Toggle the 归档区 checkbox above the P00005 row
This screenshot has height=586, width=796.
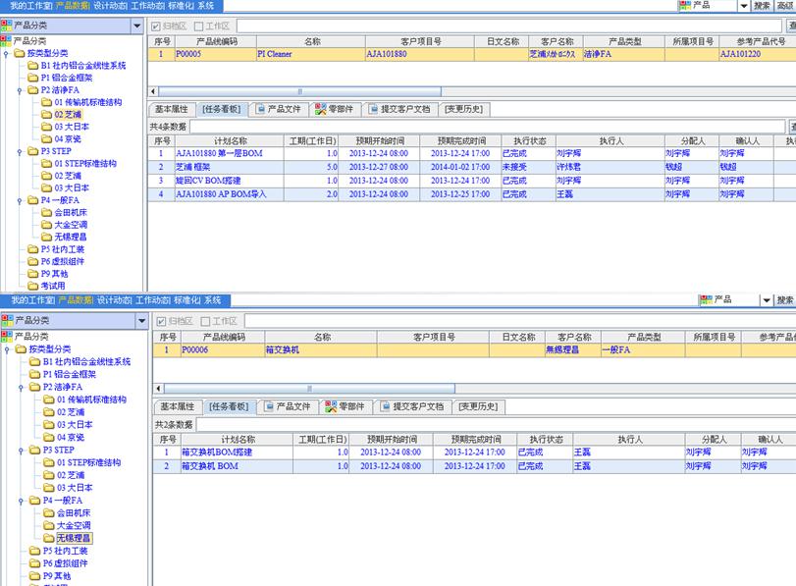tap(157, 26)
